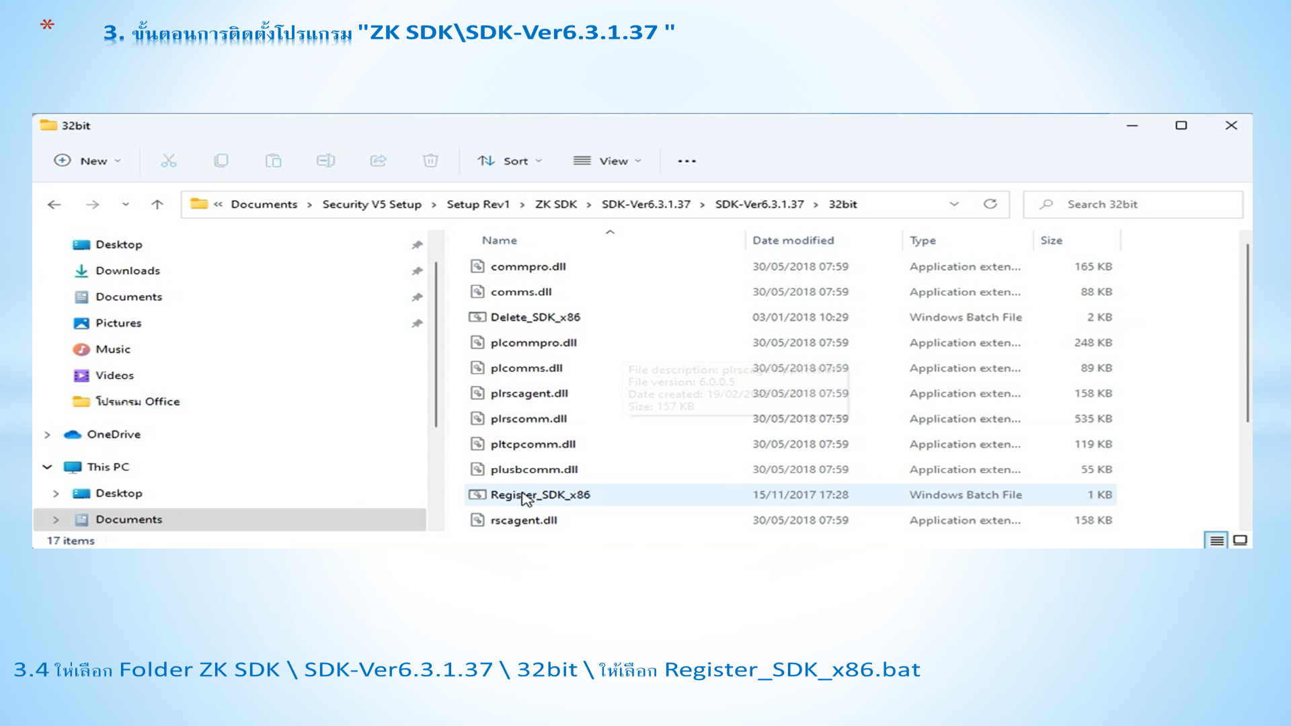The height and width of the screenshot is (726, 1291).
Task: Select the plcomms.dll file
Action: [526, 368]
